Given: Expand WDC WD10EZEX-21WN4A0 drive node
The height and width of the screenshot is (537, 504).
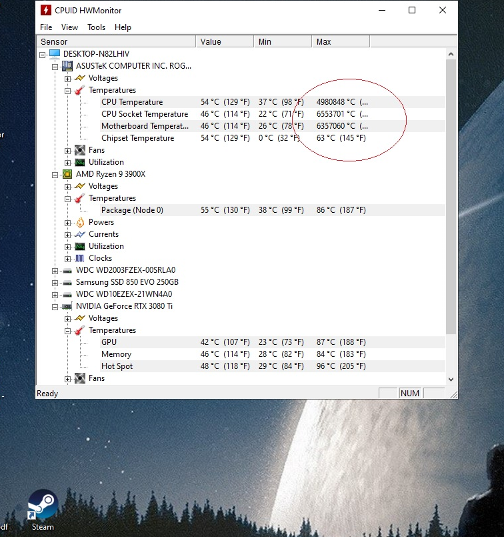Looking at the screenshot, I should (55, 295).
